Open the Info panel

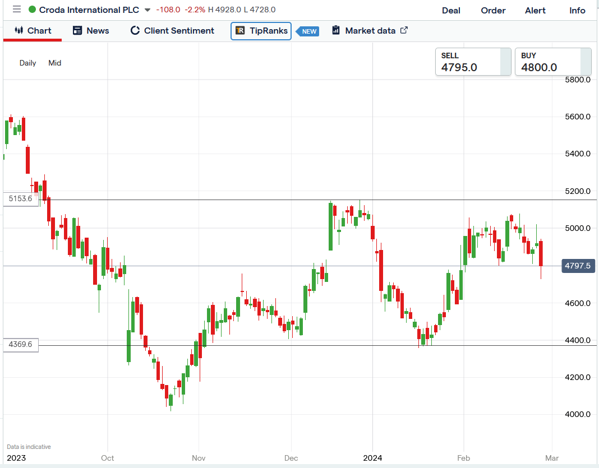tap(577, 11)
